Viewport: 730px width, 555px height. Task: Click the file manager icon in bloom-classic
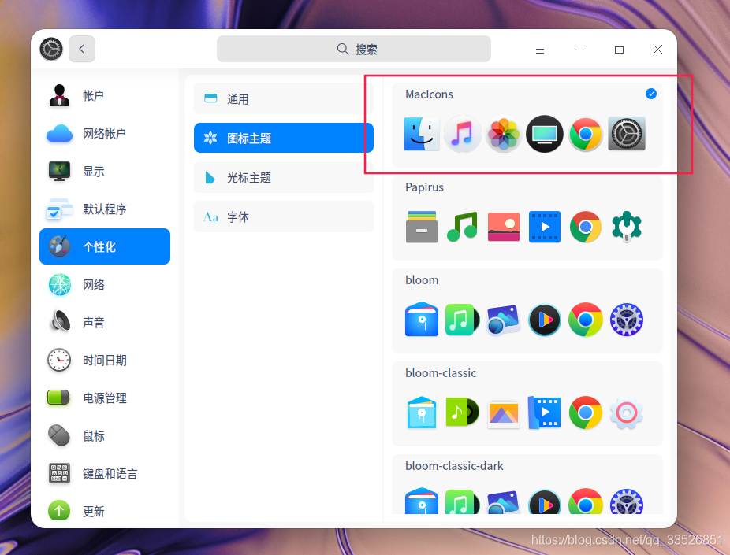422,413
